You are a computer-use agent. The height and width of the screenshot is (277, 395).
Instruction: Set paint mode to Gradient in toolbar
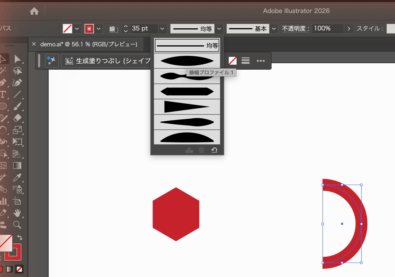coord(9,269)
